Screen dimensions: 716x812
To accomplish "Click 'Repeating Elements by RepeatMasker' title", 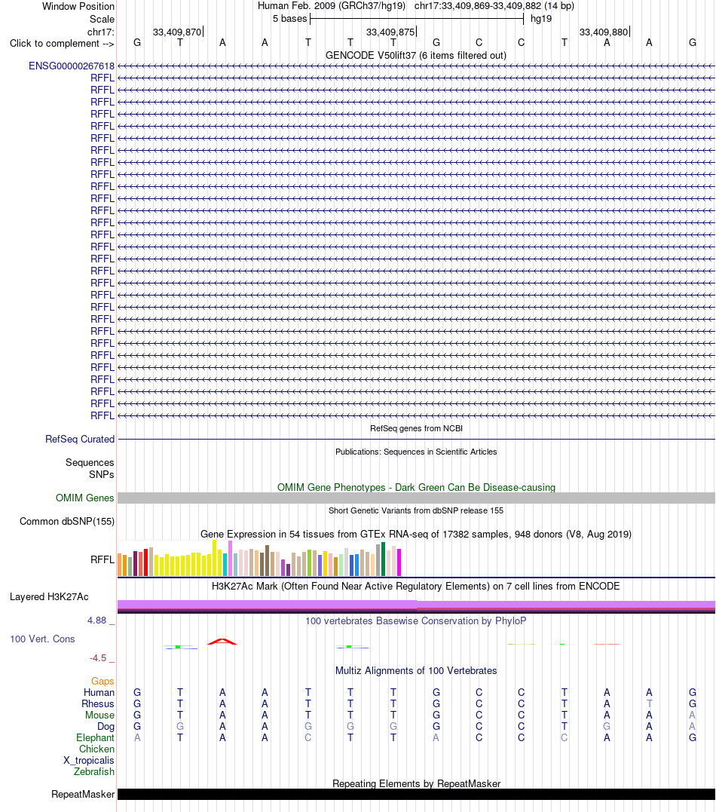I will click(416, 783).
